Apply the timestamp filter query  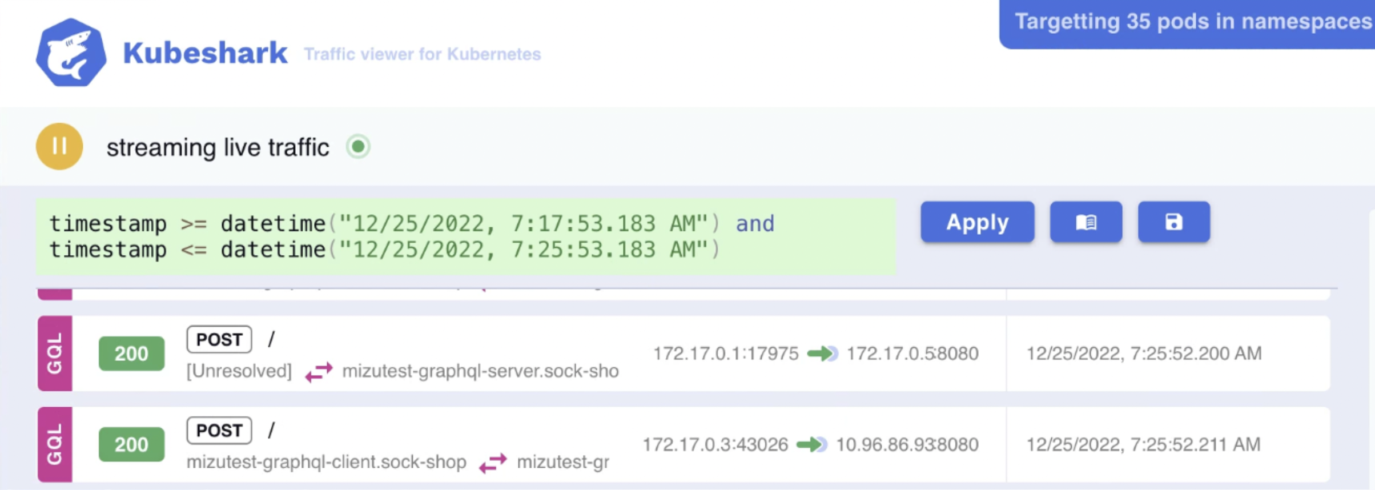pos(977,222)
